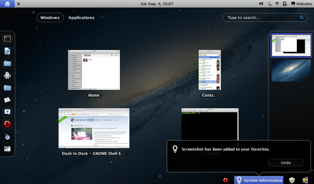This screenshot has height=184, width=314.
Task: Open the battery status indicator
Action: click(x=285, y=4)
